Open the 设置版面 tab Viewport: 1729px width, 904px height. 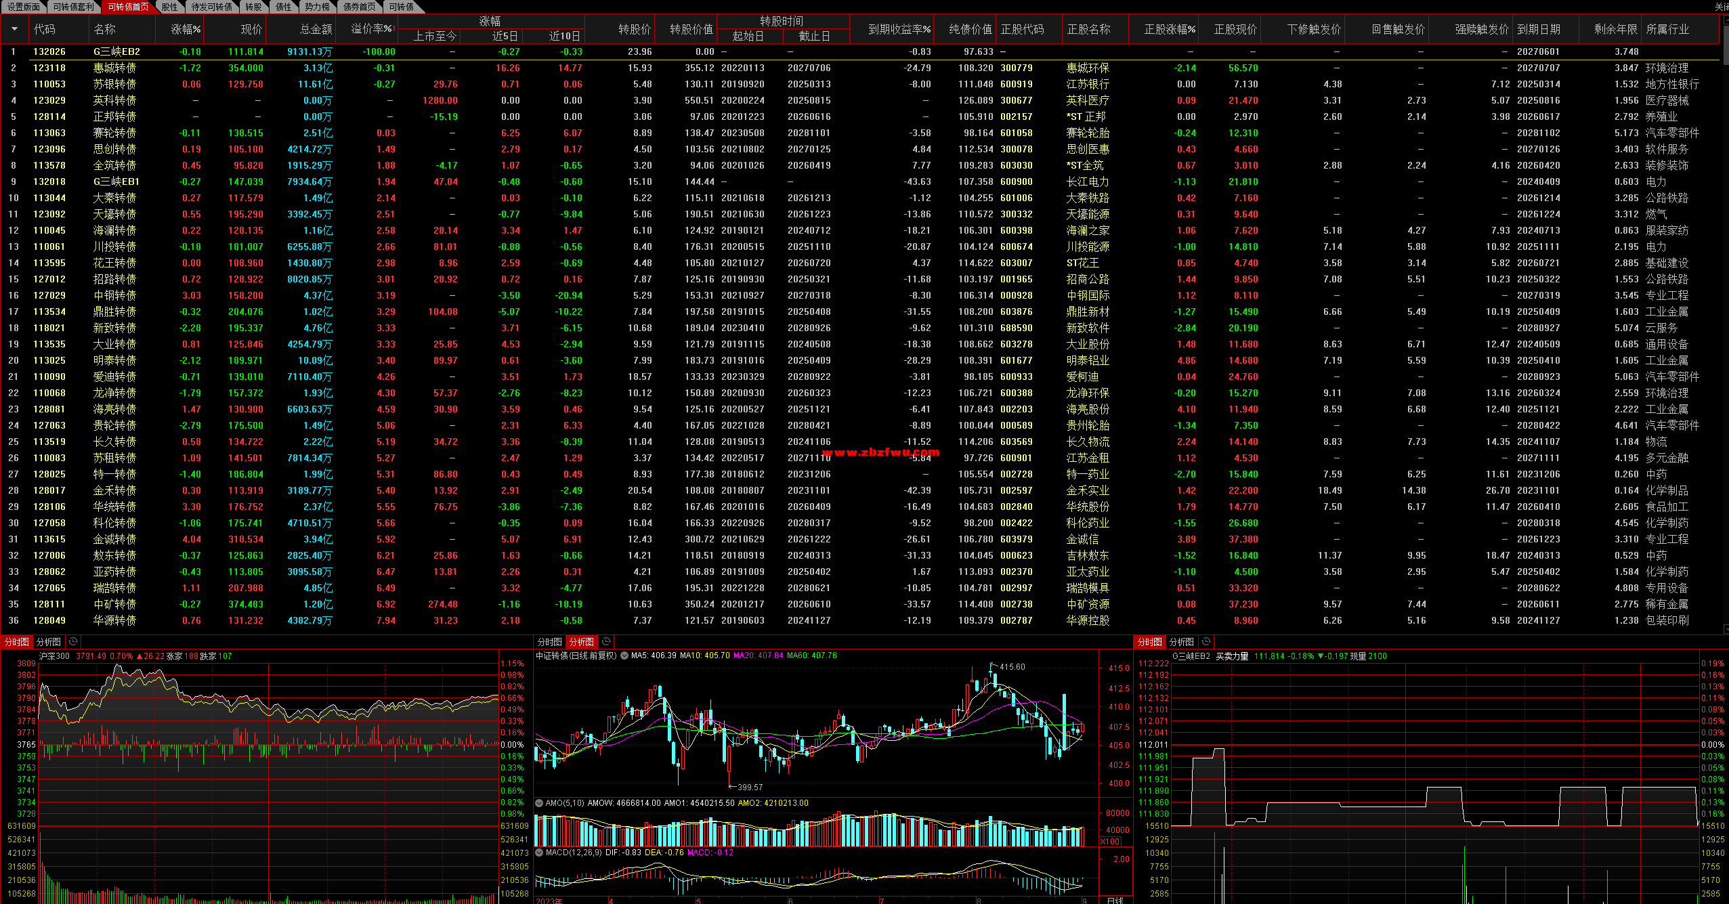point(23,7)
